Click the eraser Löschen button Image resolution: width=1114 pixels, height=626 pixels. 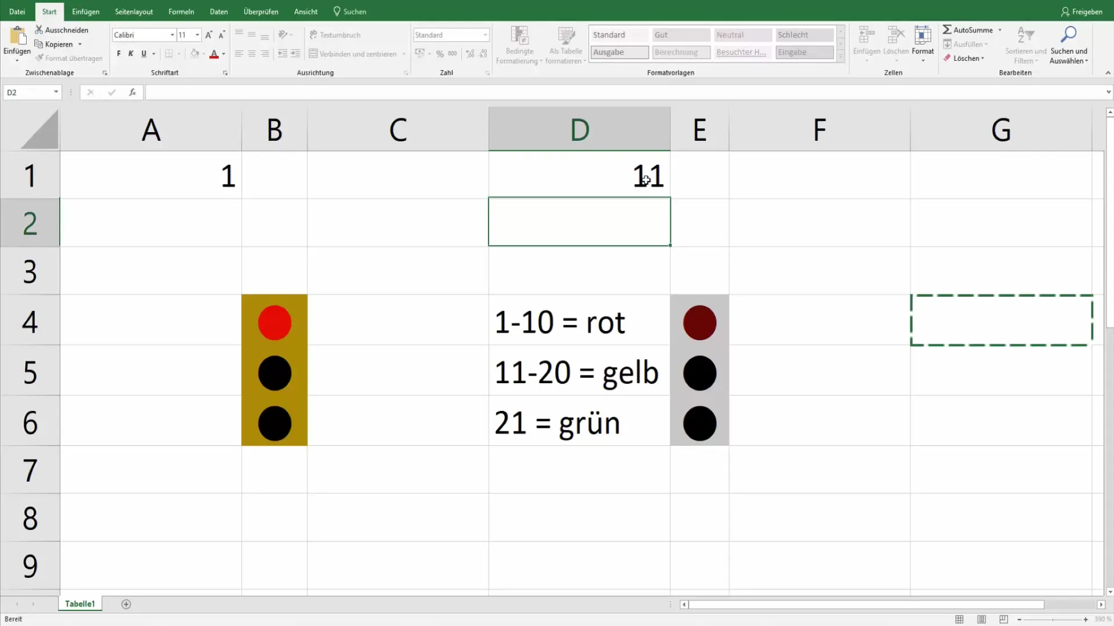pyautogui.click(x=963, y=58)
